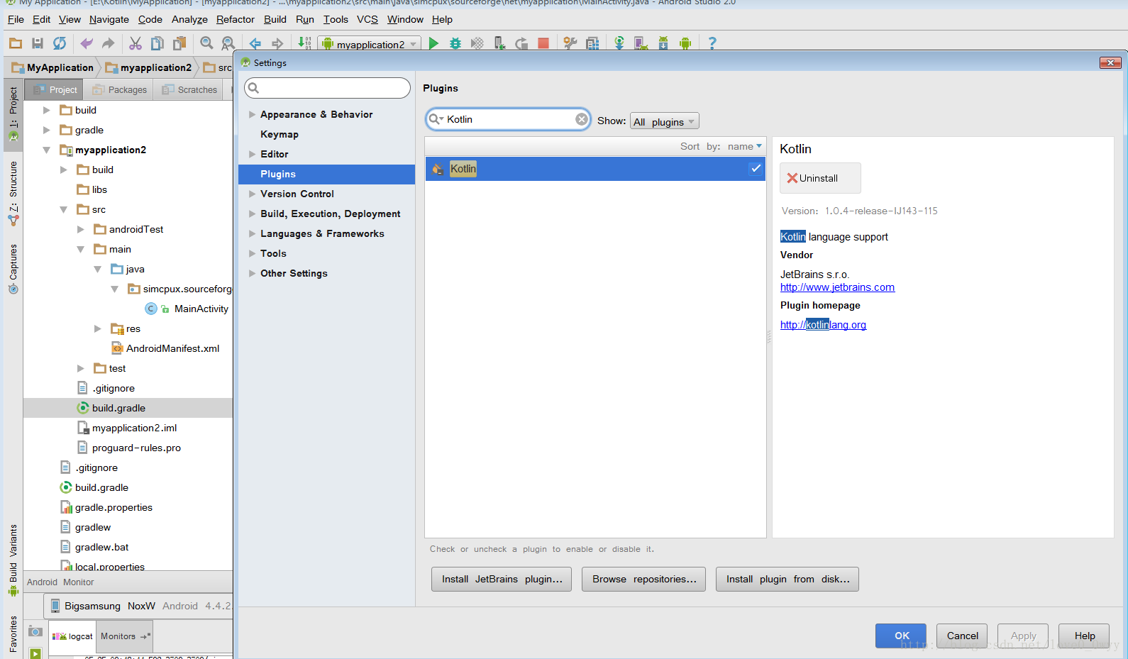Open the VCS menu

[367, 19]
